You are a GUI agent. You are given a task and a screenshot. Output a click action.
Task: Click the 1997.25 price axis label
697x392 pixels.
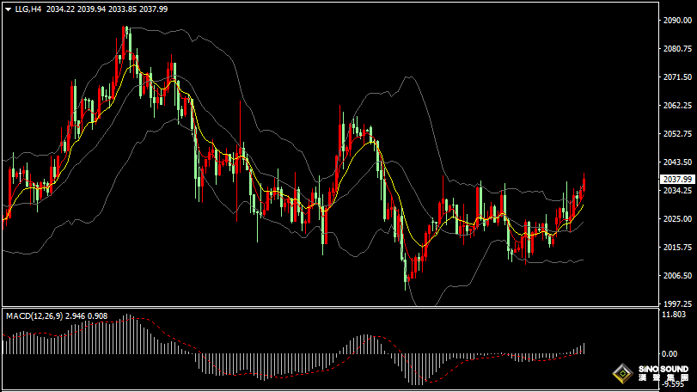(678, 303)
